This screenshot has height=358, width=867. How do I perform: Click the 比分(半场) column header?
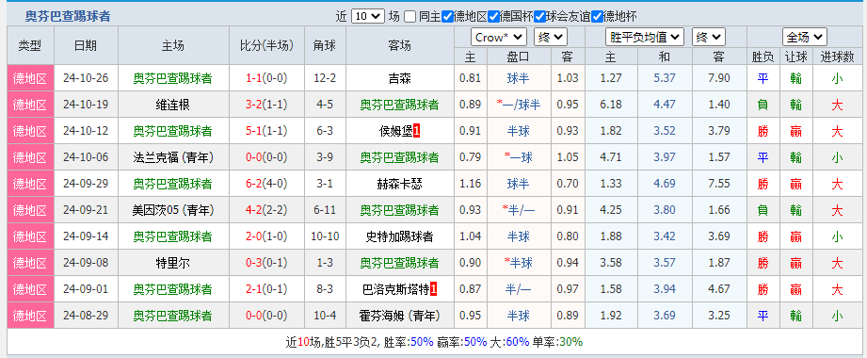pyautogui.click(x=266, y=45)
